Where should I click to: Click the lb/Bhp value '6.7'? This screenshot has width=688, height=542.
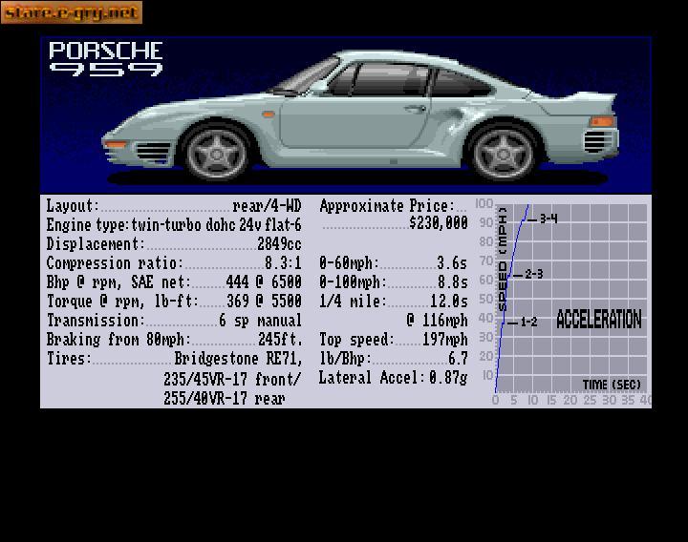pos(458,359)
